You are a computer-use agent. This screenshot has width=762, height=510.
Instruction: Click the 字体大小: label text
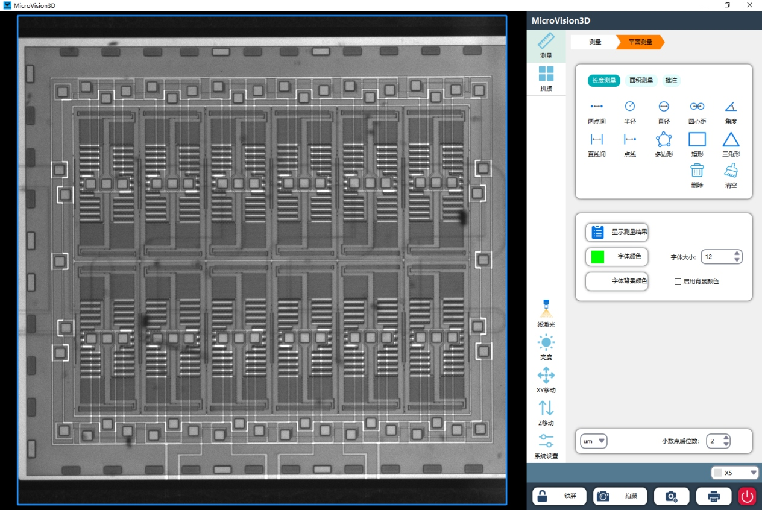point(683,257)
